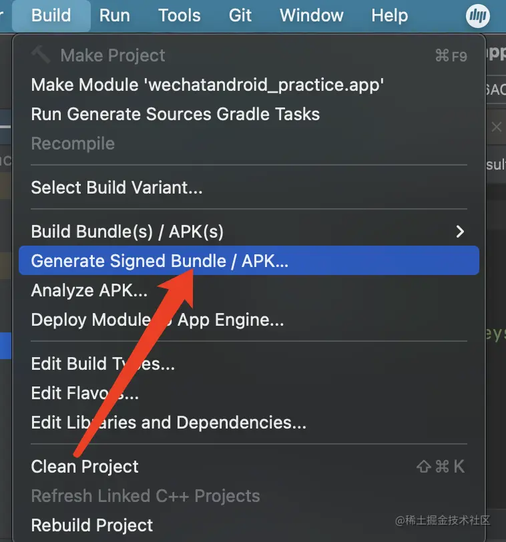Open the Run menu
This screenshot has width=506, height=542.
click(x=114, y=15)
